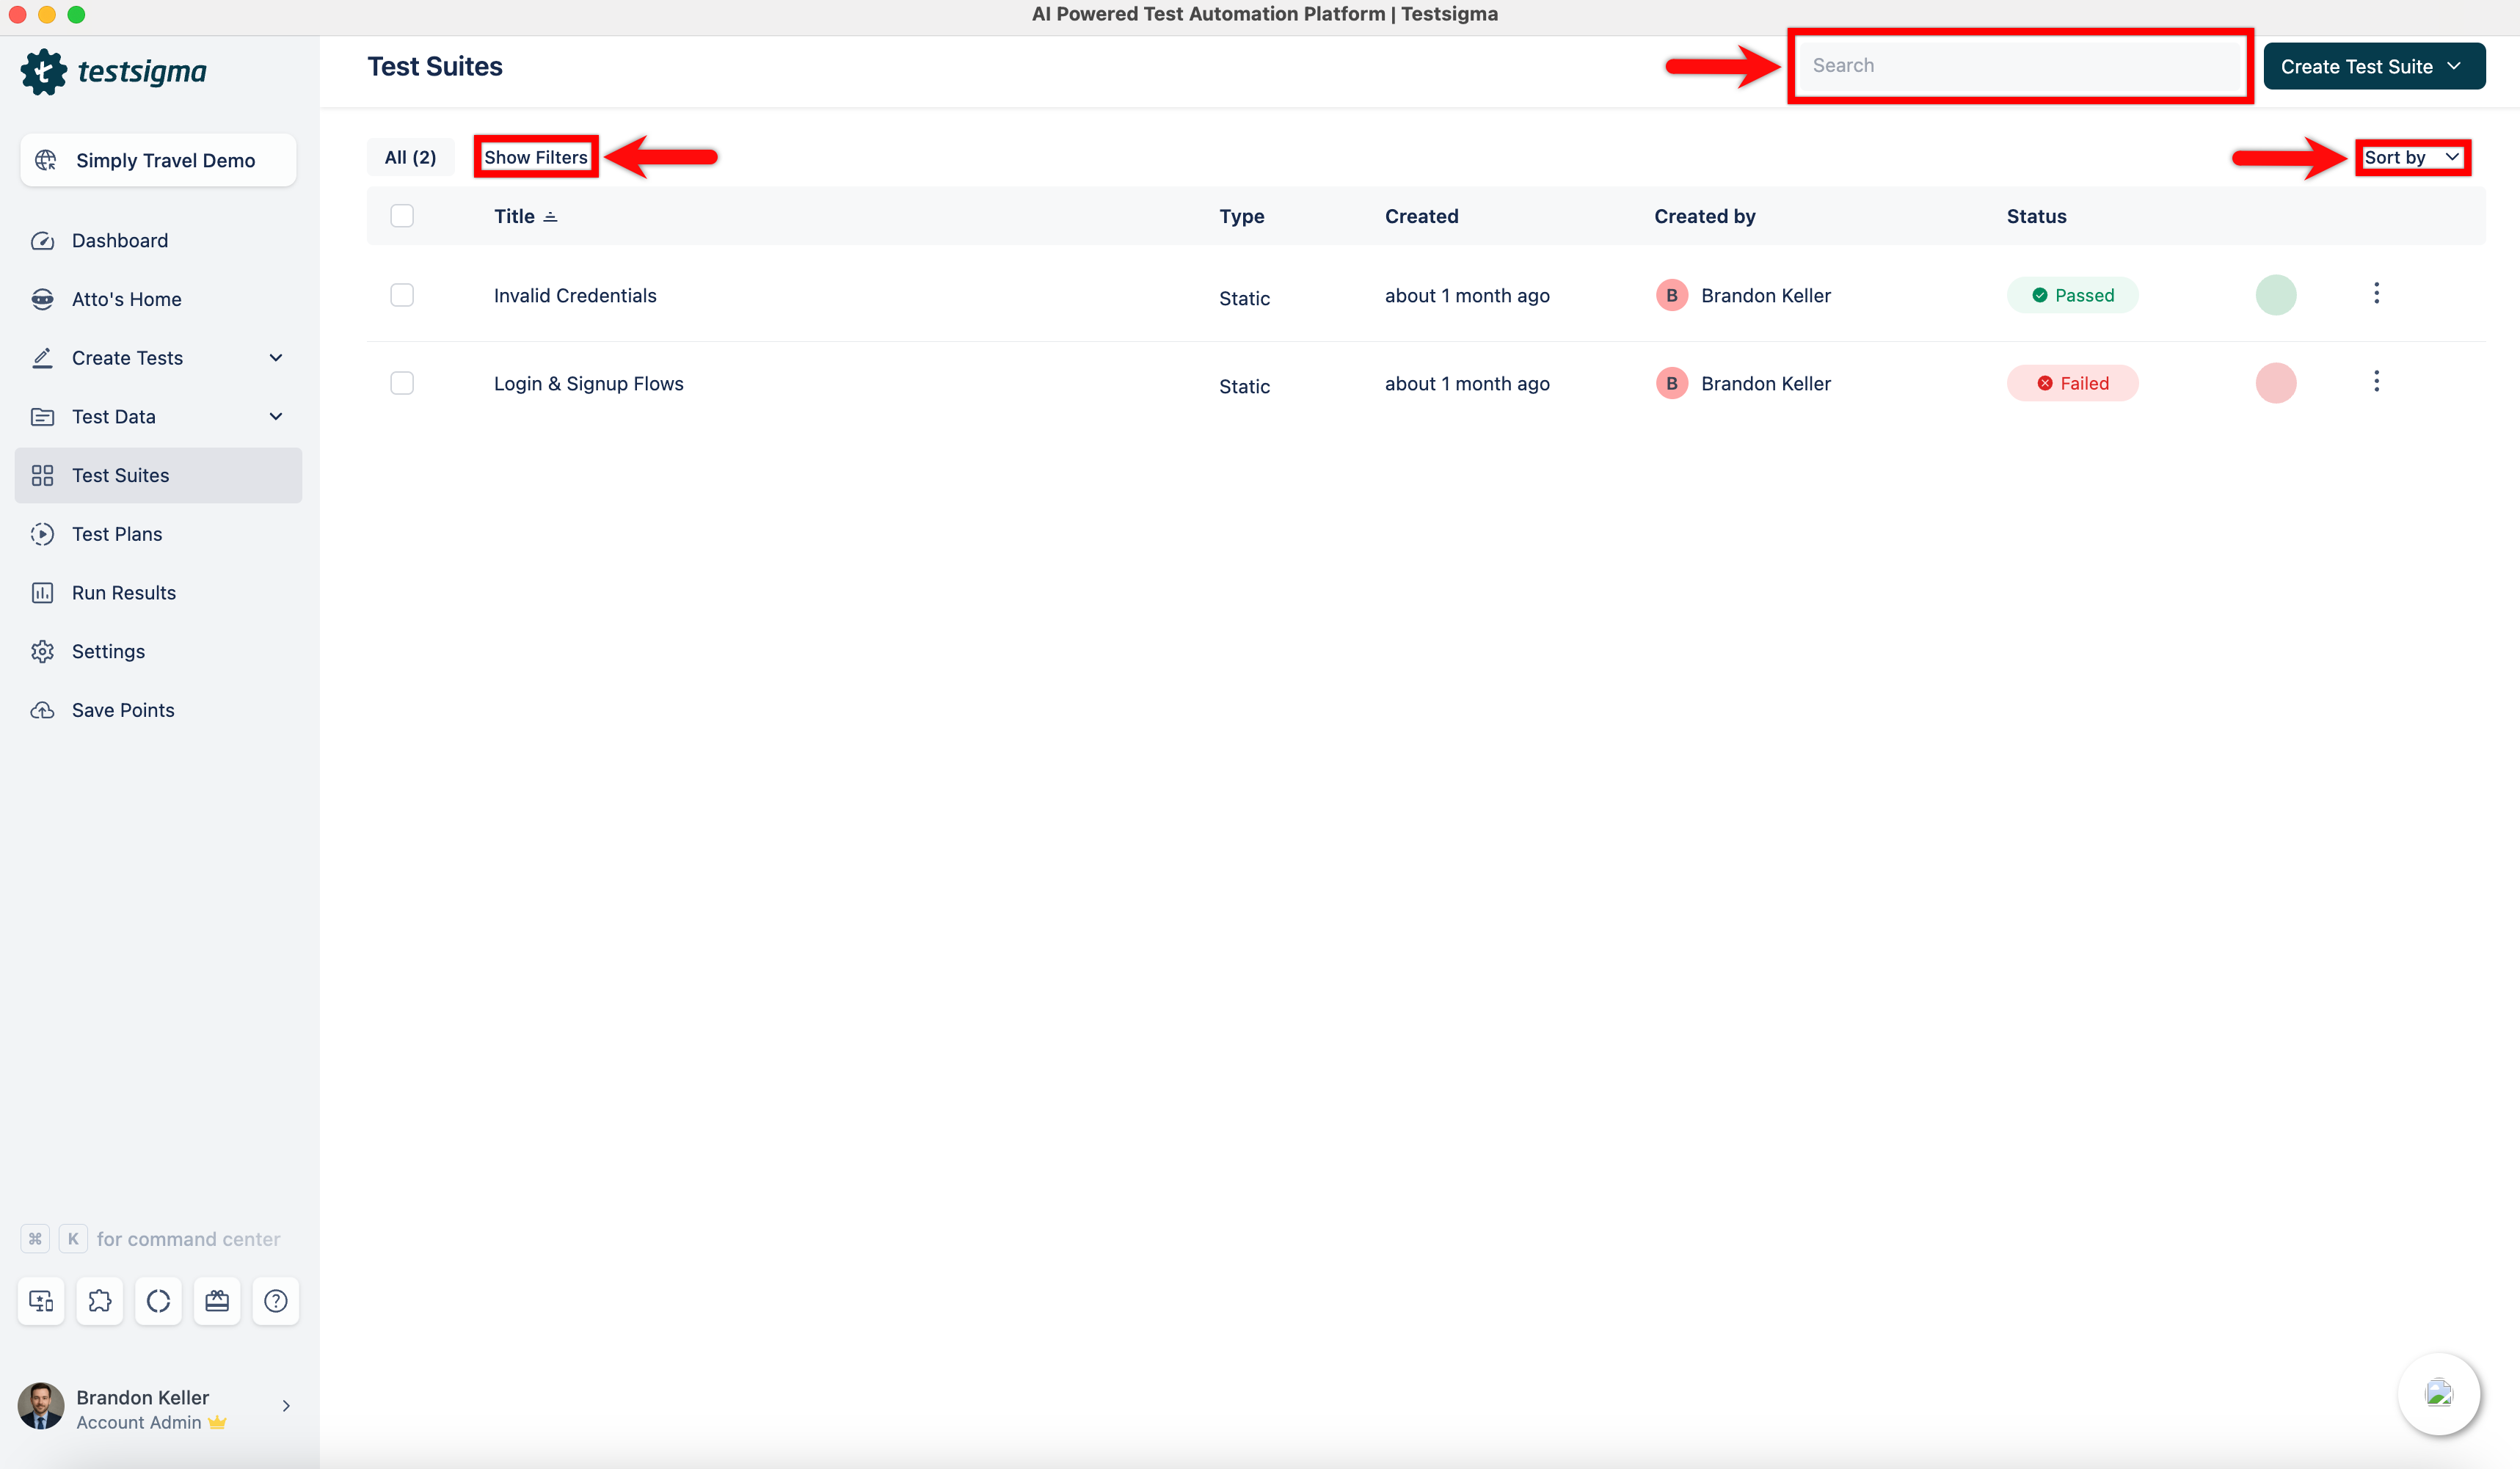Click inside the Search field
The width and height of the screenshot is (2520, 1469).
tap(2018, 65)
